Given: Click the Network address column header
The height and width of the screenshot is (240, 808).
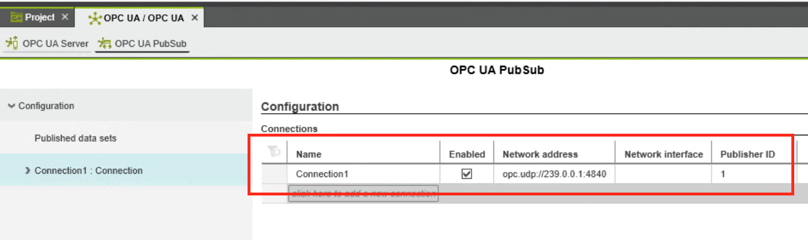Looking at the screenshot, I should pos(554,154).
